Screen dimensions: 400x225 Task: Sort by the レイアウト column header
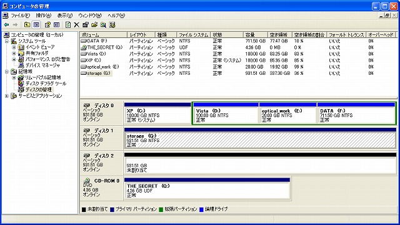[x=141, y=35]
